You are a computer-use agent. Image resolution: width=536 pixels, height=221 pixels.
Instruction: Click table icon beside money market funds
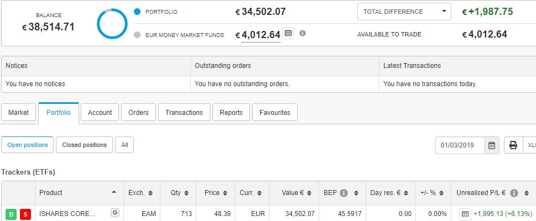point(288,33)
